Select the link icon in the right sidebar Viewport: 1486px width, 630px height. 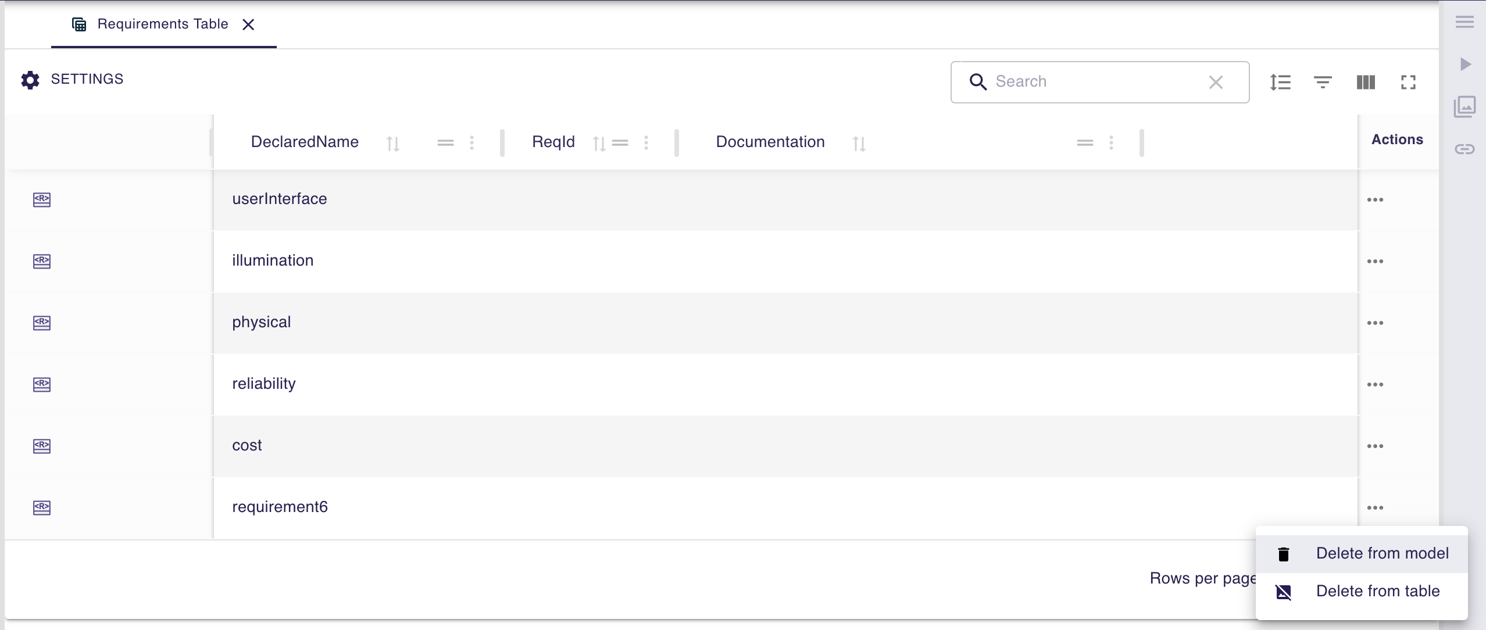(x=1465, y=149)
